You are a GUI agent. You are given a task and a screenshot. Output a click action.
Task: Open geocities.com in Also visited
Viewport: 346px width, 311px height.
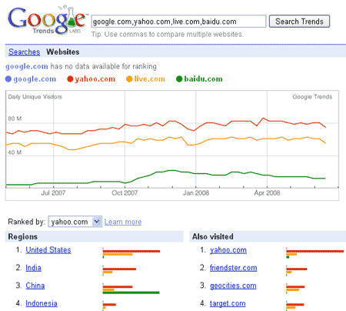pos(233,286)
